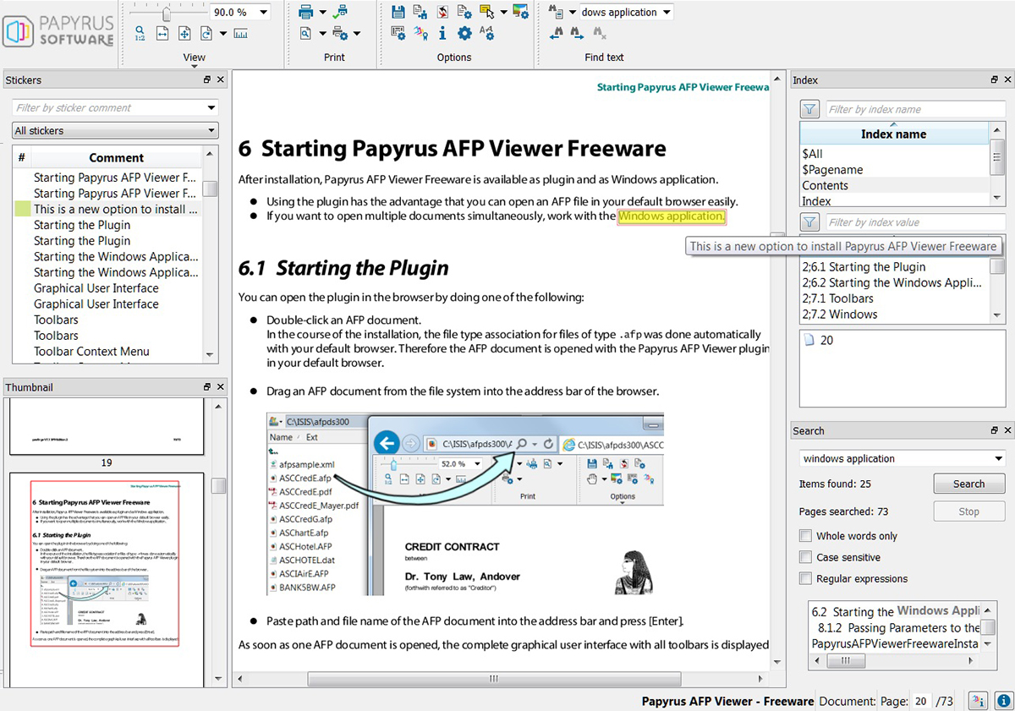This screenshot has width=1015, height=711.
Task: Open the dropdown arrow next to blue printer
Action: point(323,12)
